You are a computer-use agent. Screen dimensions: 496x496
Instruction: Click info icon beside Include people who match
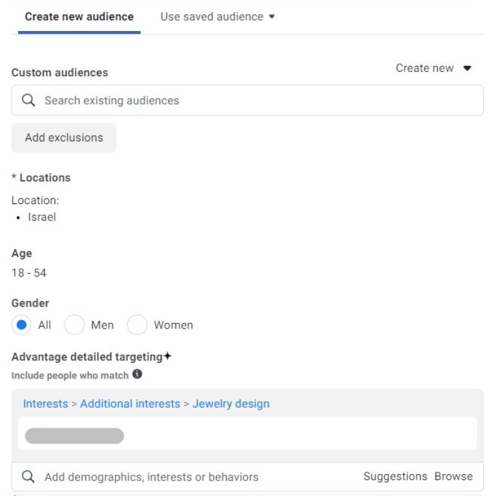(x=137, y=374)
